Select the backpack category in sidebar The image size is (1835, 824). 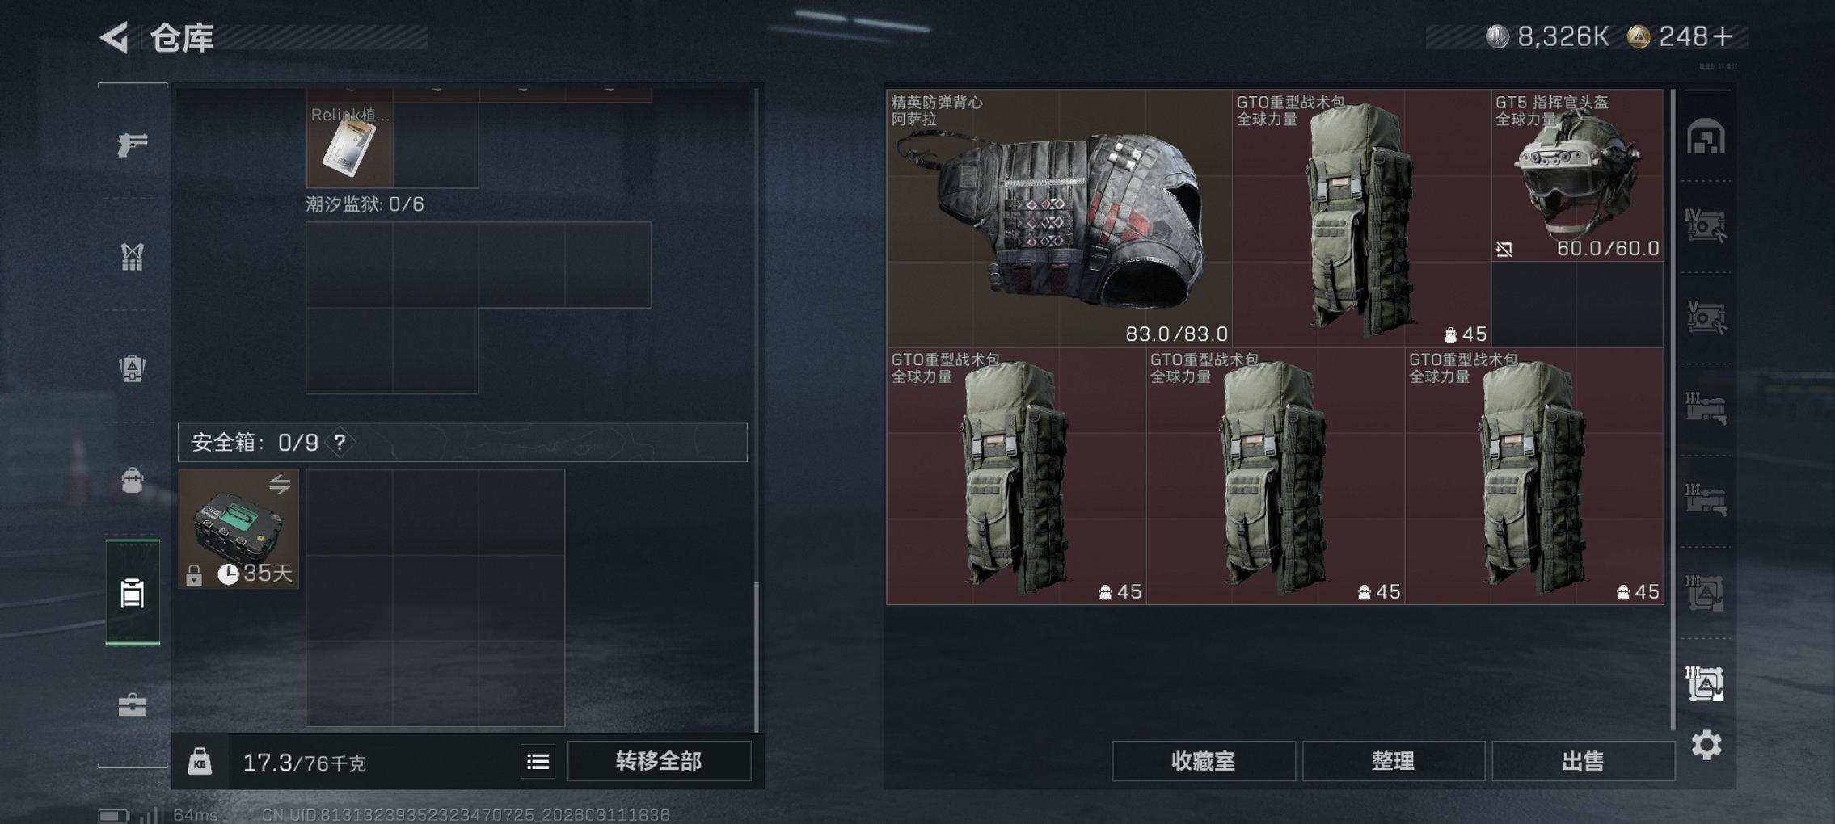pyautogui.click(x=132, y=368)
